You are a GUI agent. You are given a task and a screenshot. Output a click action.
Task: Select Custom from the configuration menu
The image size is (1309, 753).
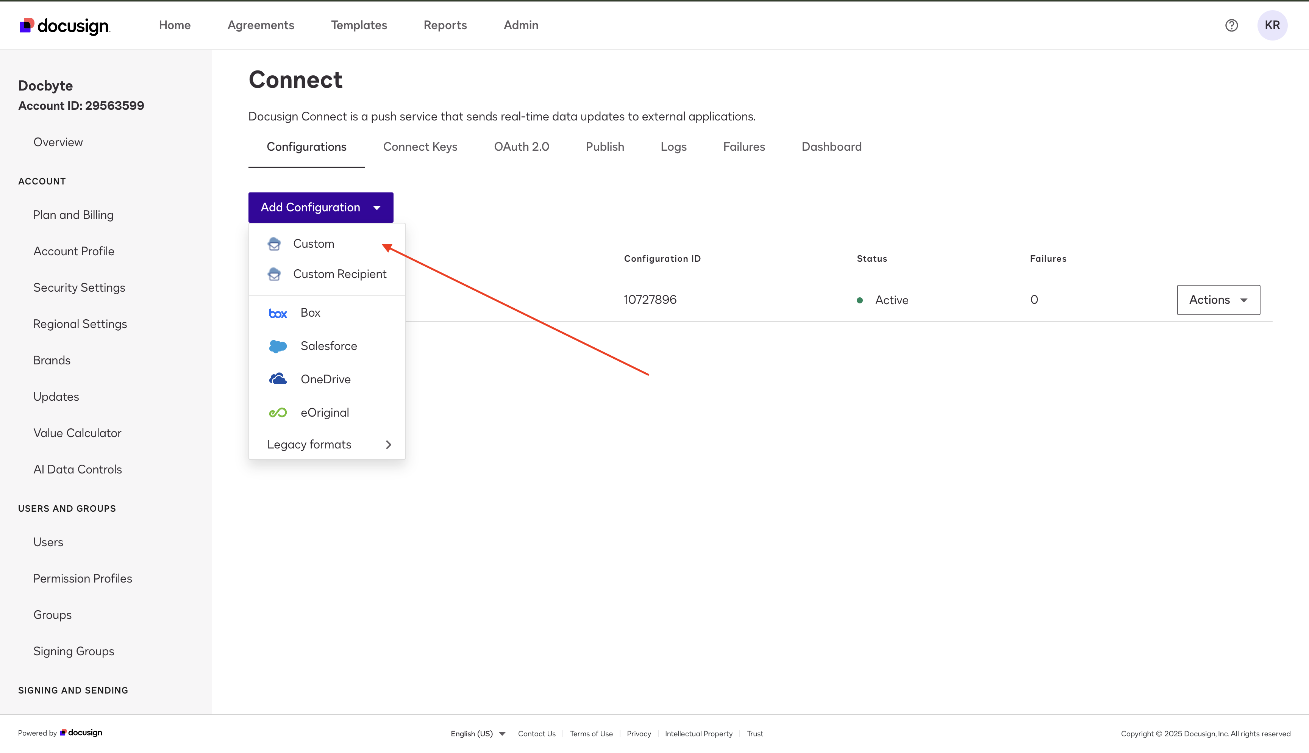pyautogui.click(x=313, y=243)
